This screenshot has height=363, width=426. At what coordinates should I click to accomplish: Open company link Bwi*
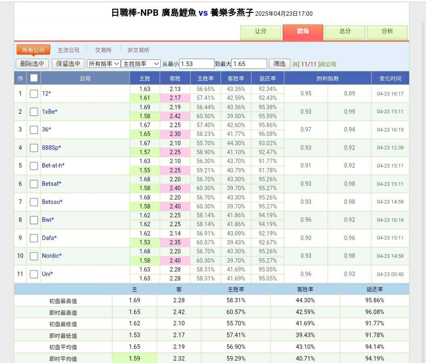pyautogui.click(x=48, y=220)
